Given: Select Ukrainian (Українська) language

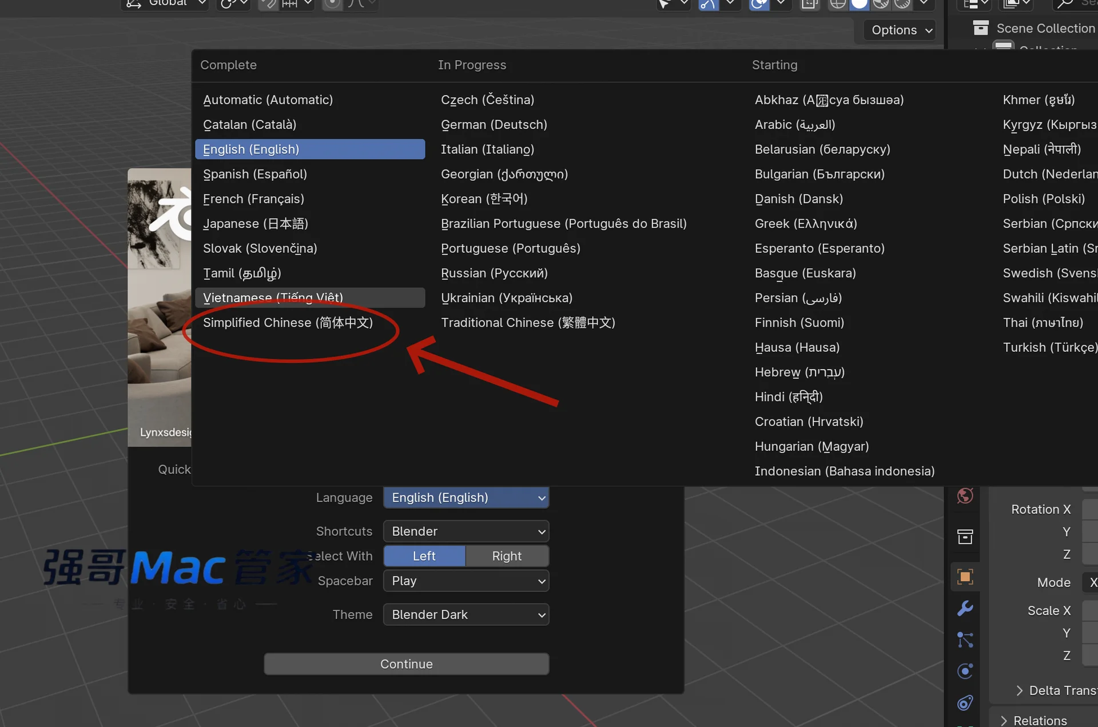Looking at the screenshot, I should [507, 298].
